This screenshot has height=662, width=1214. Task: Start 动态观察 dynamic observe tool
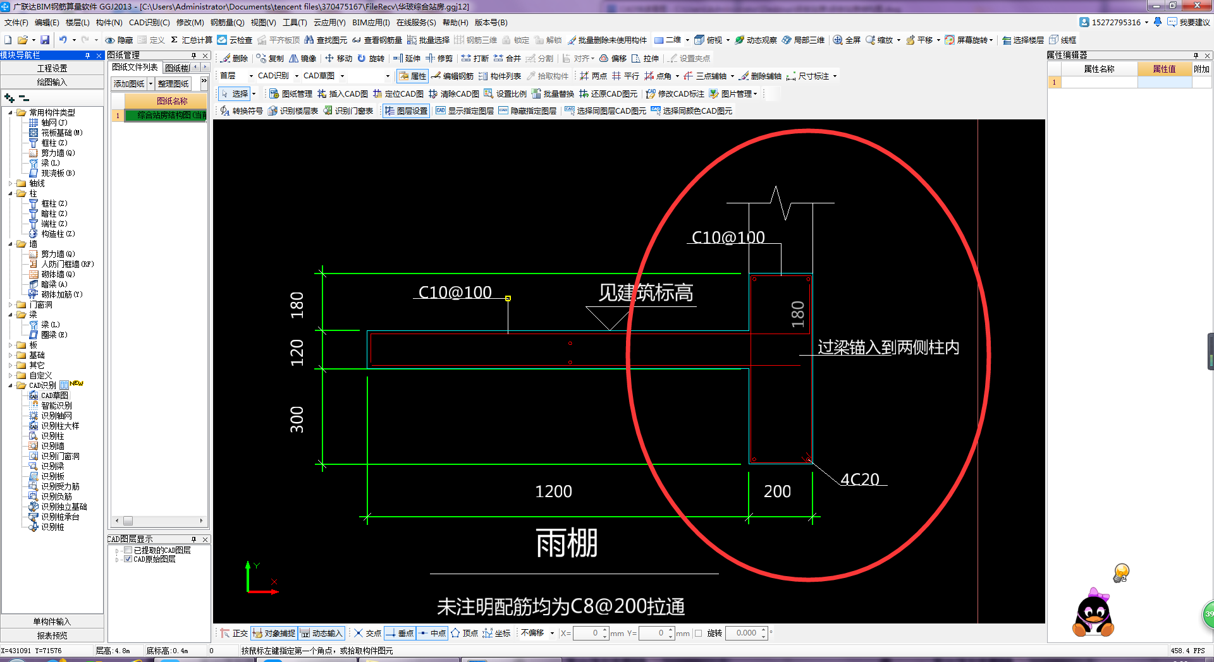756,40
